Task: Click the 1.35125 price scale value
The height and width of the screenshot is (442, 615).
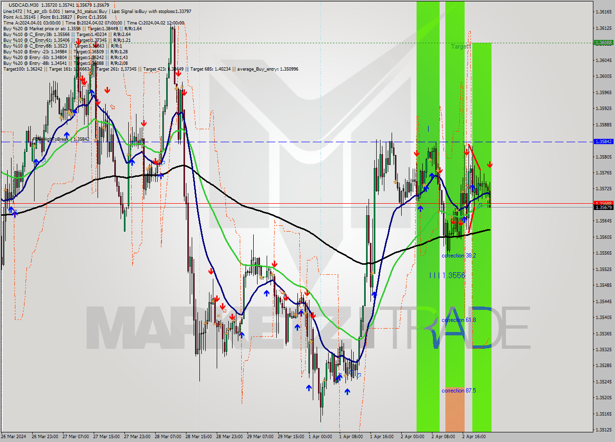Action: pos(603,430)
